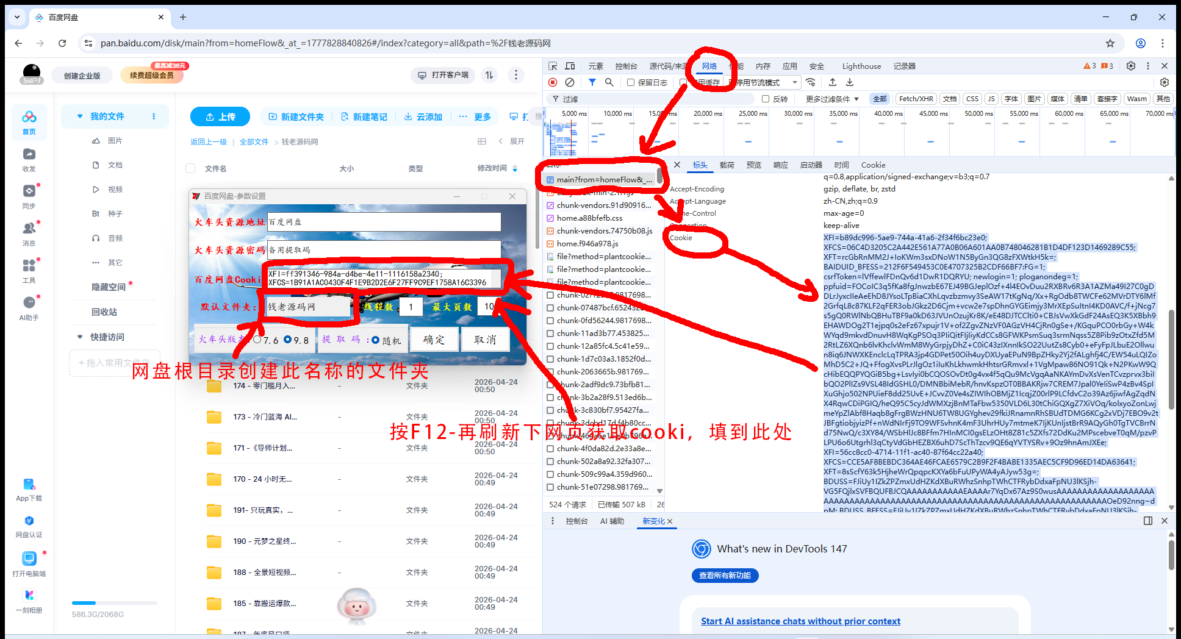Open the throttling mode dropdown
This screenshot has width=1181, height=639.
point(766,82)
